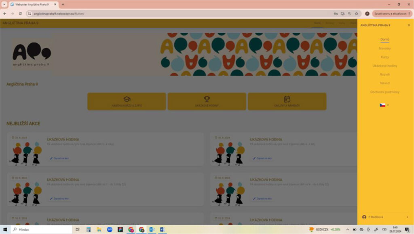Open Obchodní podmínky in the side menu
Viewport: 414px width, 234px height.
click(385, 92)
